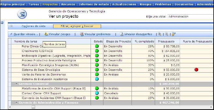Screen dimensions: 214x110
Task: Collapse Gerencia de Administración y Finanzas group
Action: 16,102
